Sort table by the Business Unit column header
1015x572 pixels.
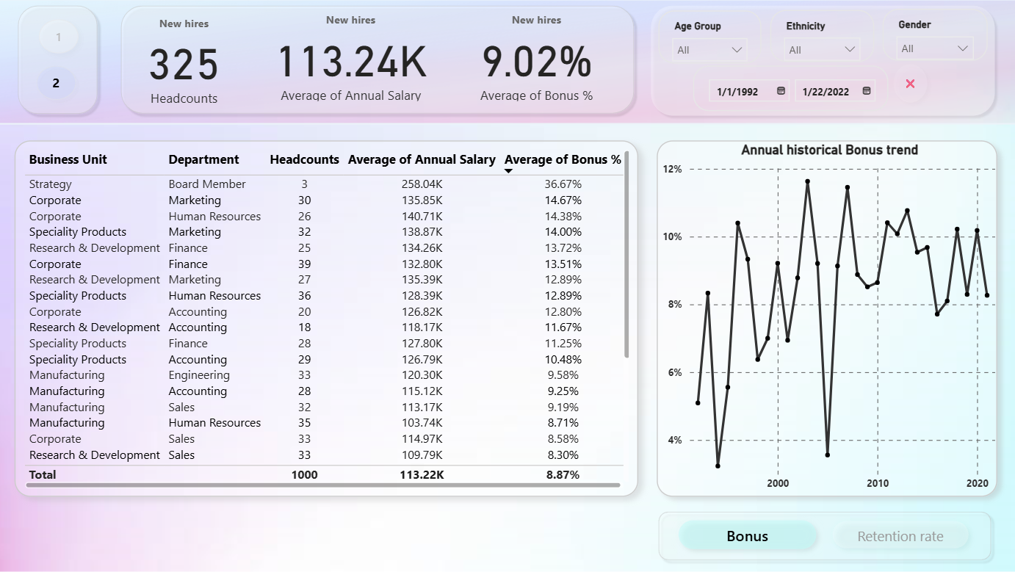68,159
